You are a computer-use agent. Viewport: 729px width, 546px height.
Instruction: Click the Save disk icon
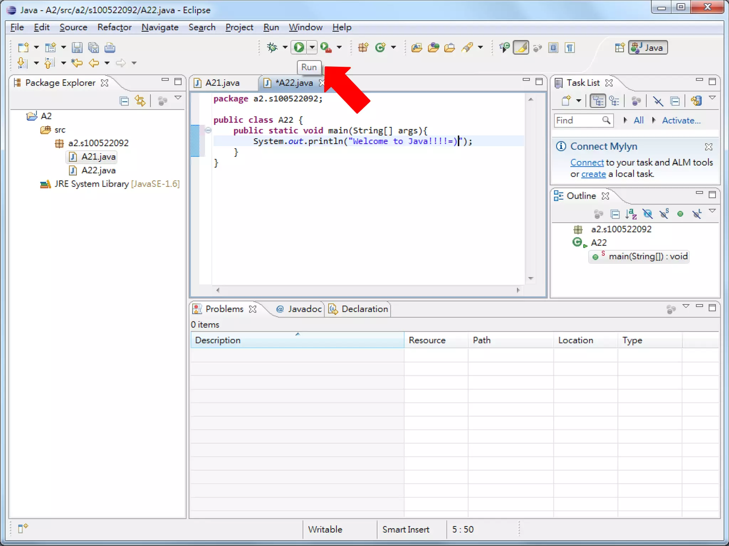click(x=77, y=47)
